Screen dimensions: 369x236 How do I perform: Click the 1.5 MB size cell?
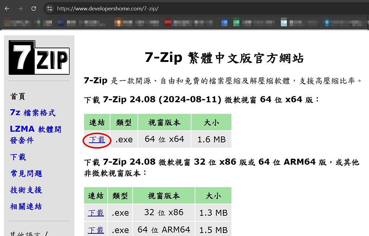[213, 230]
